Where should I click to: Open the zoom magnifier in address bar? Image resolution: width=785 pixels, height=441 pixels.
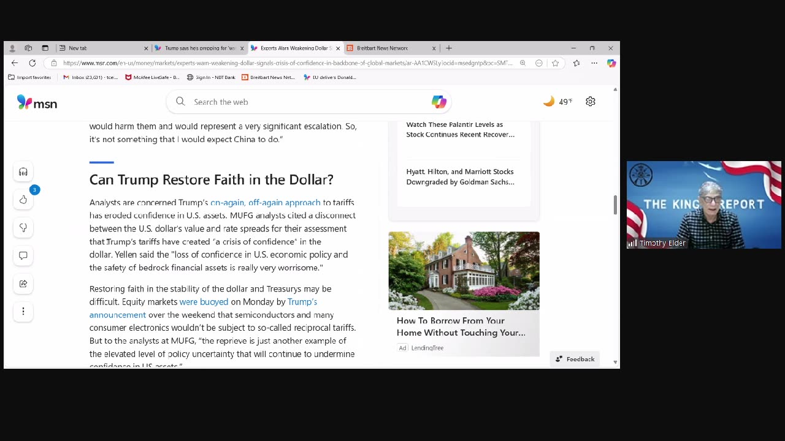pyautogui.click(x=523, y=63)
